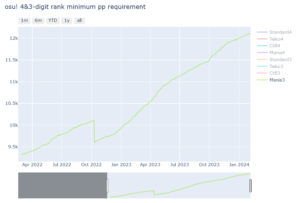Click the chart title text

click(x=75, y=7)
